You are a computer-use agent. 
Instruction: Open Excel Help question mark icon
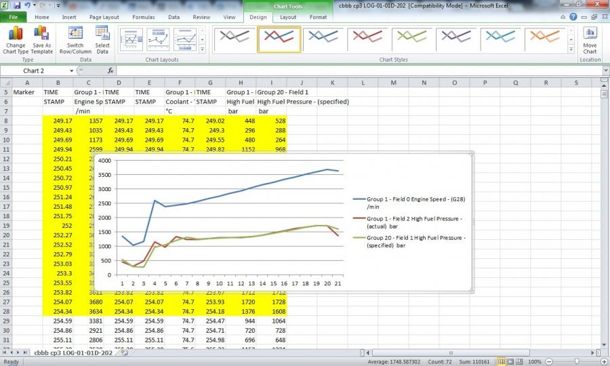click(573, 17)
